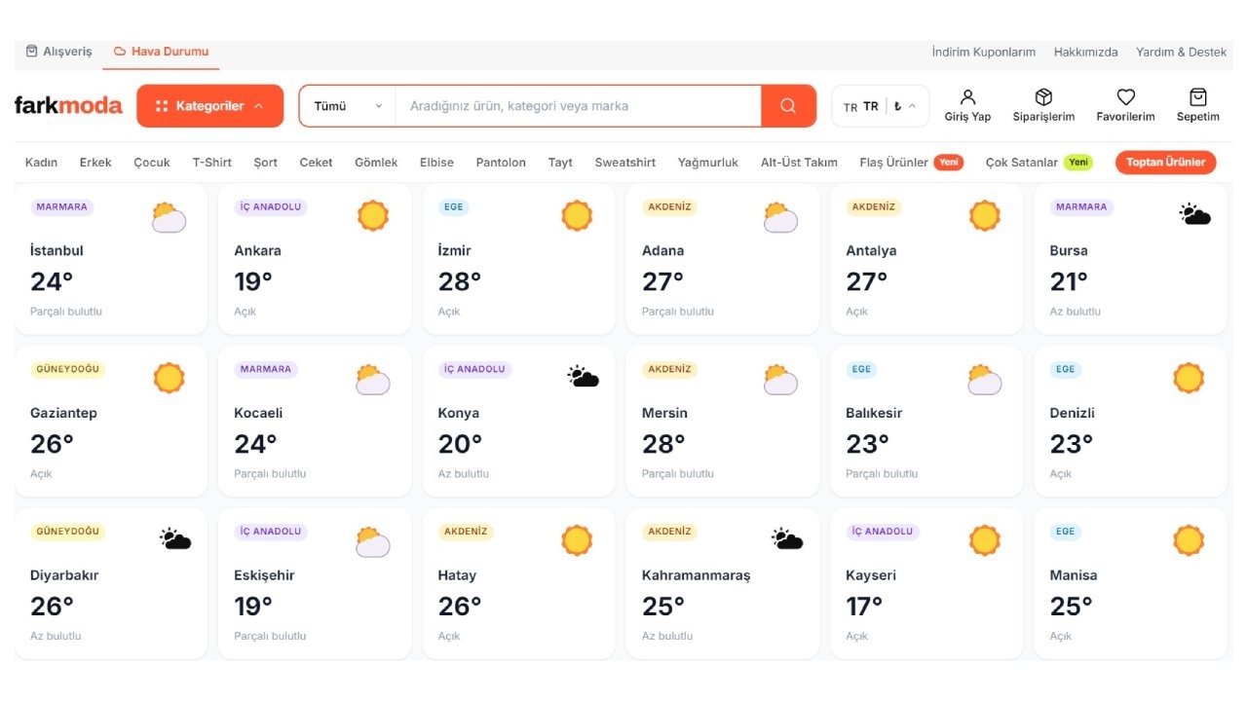The image size is (1247, 701).
Task: Expand the Kategoriler dropdown
Action: [x=209, y=106]
